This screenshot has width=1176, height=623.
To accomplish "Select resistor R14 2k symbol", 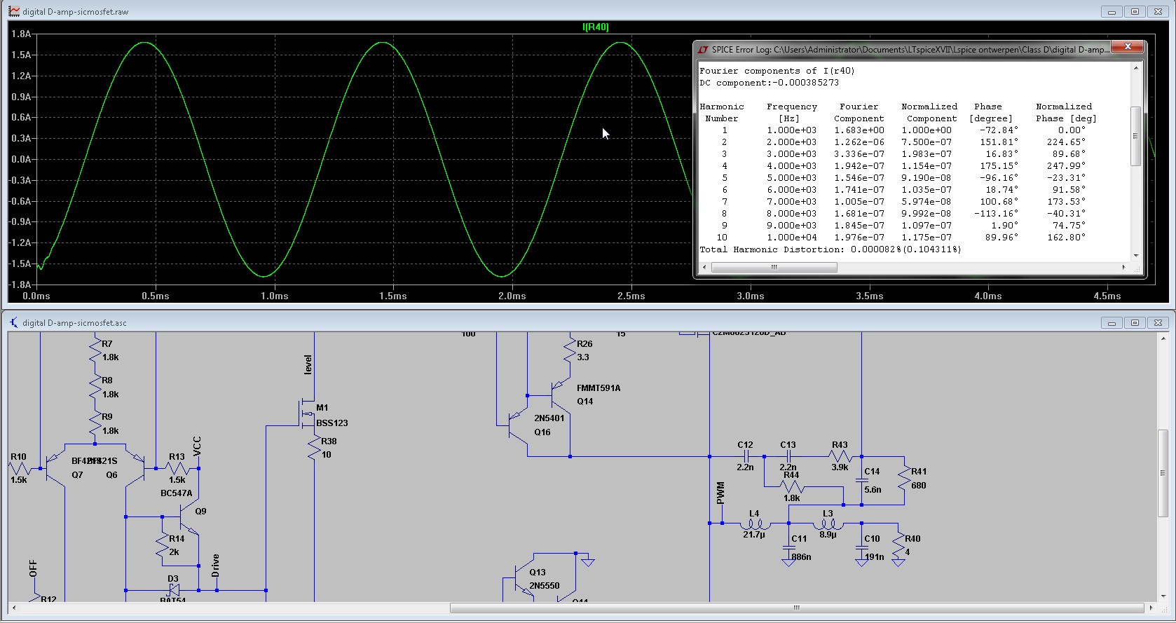I will pos(162,545).
